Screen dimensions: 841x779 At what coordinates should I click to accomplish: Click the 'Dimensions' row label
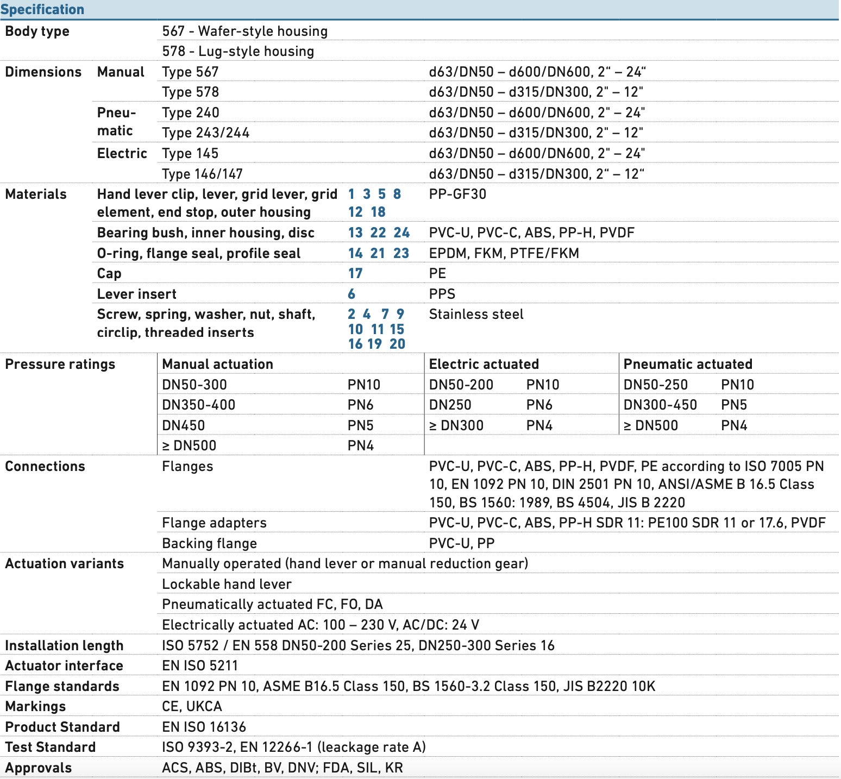click(x=43, y=72)
